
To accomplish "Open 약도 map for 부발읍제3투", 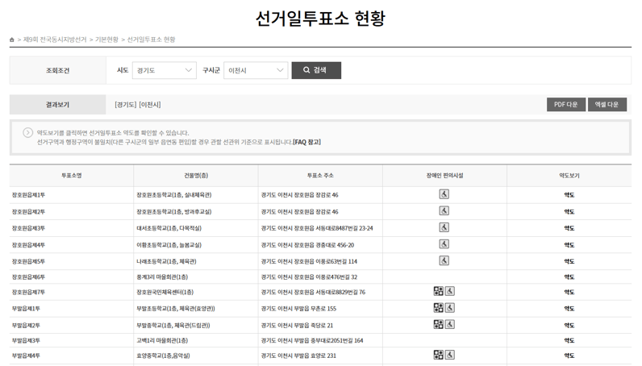I will coord(569,341).
